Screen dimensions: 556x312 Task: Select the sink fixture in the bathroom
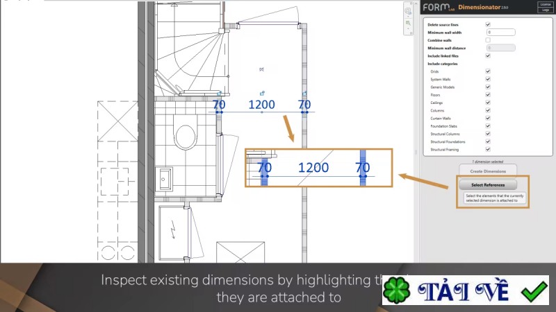click(x=164, y=179)
